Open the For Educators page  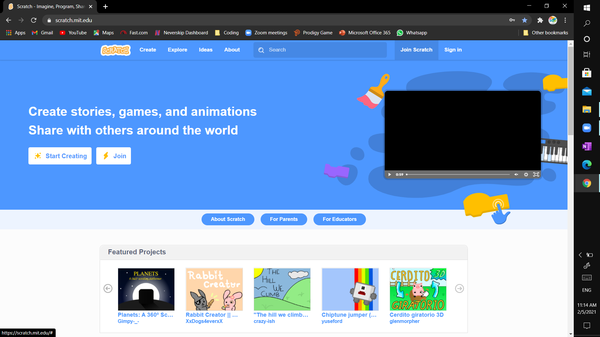pyautogui.click(x=339, y=219)
